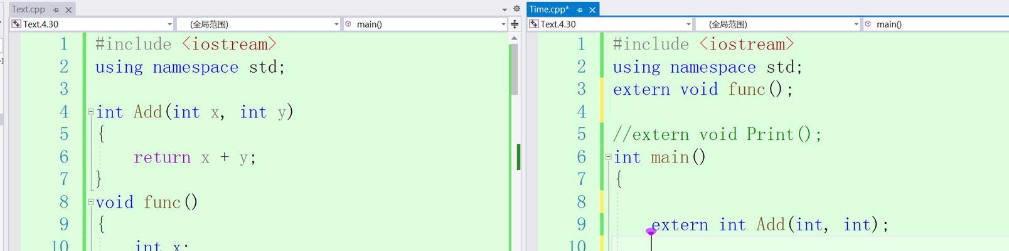Close the Text.cpp tab
The width and height of the screenshot is (1009, 251).
[x=69, y=9]
